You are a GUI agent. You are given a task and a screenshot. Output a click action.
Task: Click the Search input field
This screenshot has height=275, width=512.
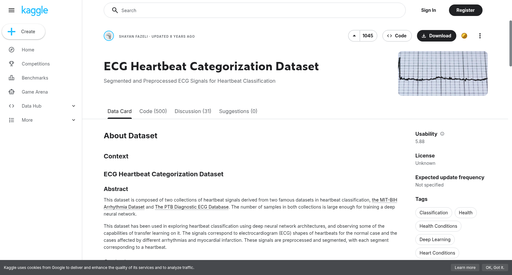(255, 10)
